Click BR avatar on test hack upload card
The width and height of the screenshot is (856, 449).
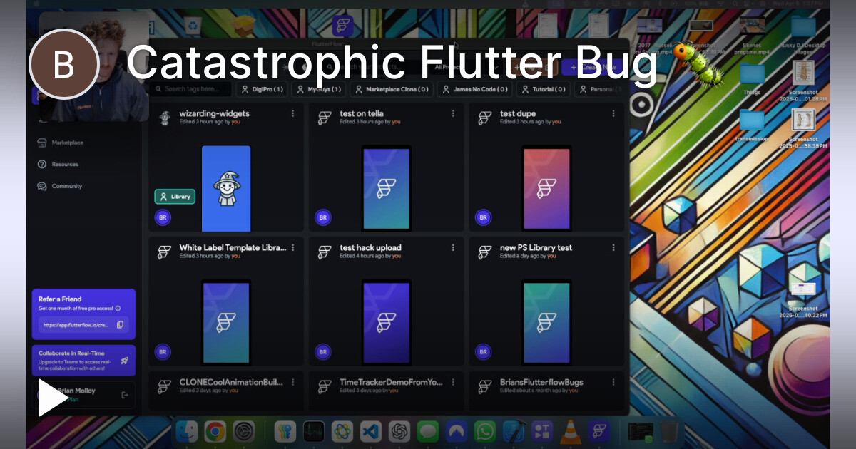coord(323,351)
